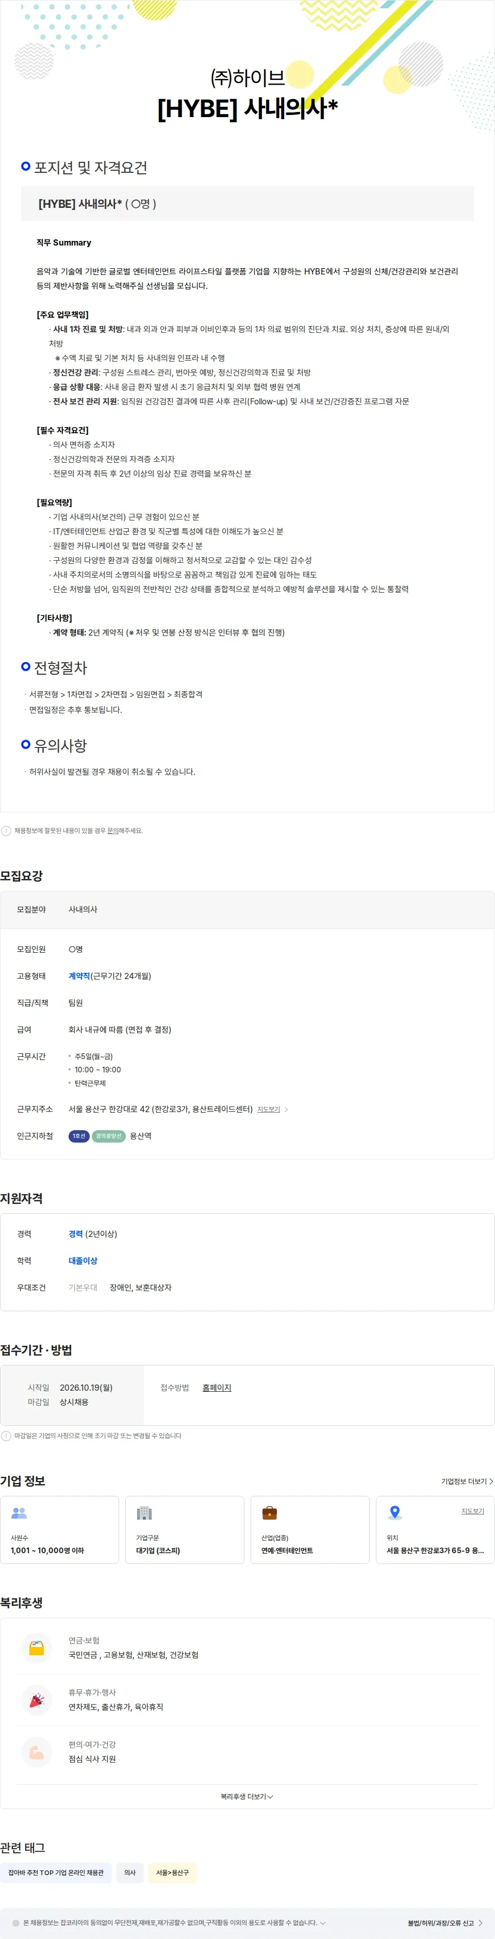This screenshot has height=1939, width=495.
Task: Expand the copyright notice chevron
Action: point(323,1922)
